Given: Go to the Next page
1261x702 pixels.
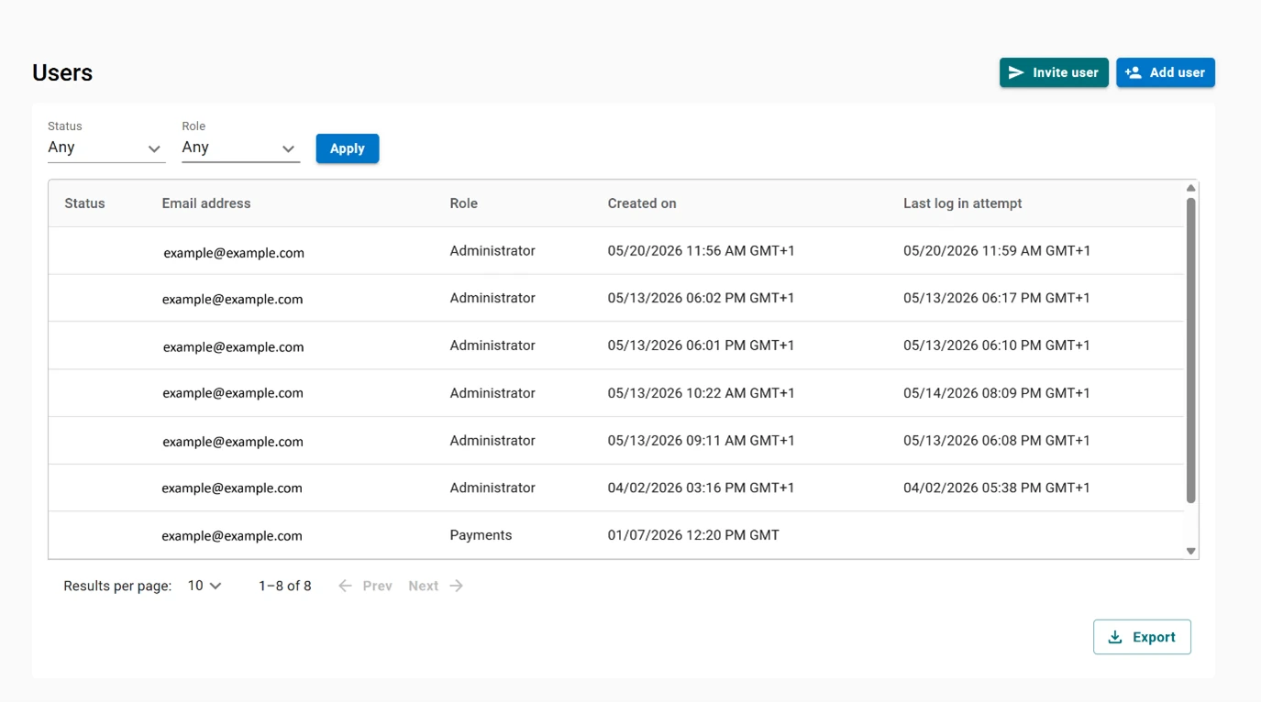Looking at the screenshot, I should (436, 586).
